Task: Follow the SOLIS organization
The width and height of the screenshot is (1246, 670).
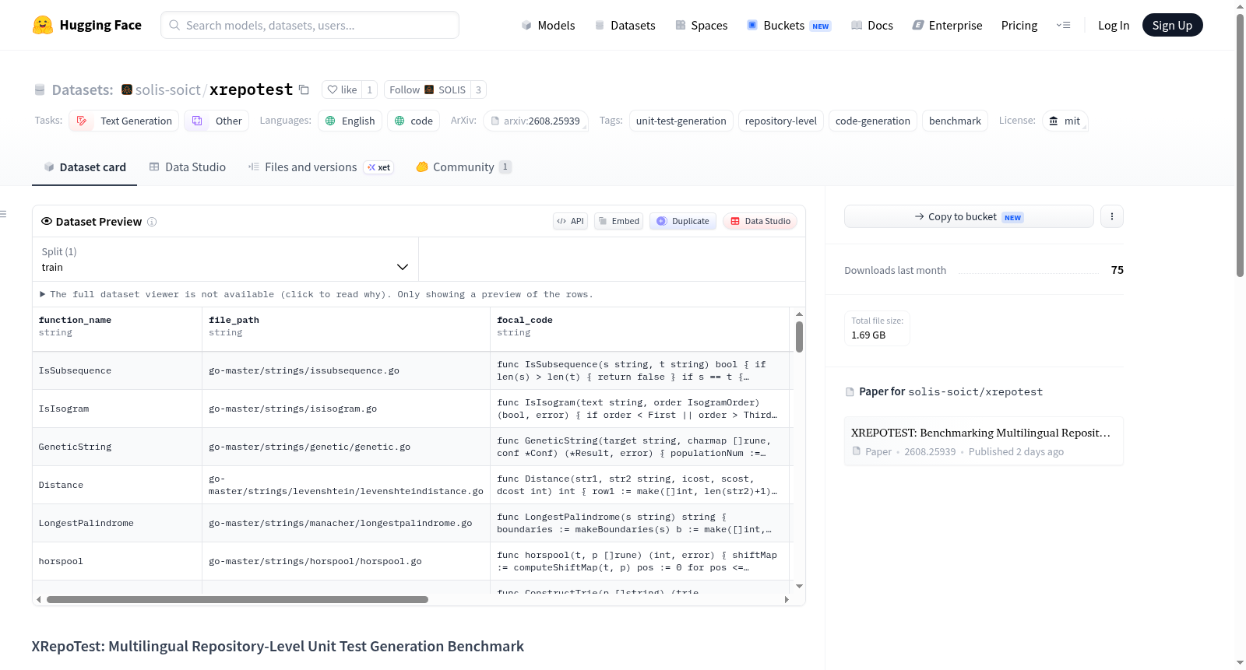Action: tap(428, 89)
